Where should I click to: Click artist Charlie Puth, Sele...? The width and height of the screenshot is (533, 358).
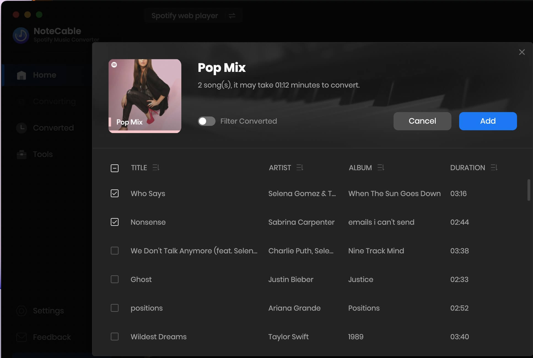click(301, 251)
